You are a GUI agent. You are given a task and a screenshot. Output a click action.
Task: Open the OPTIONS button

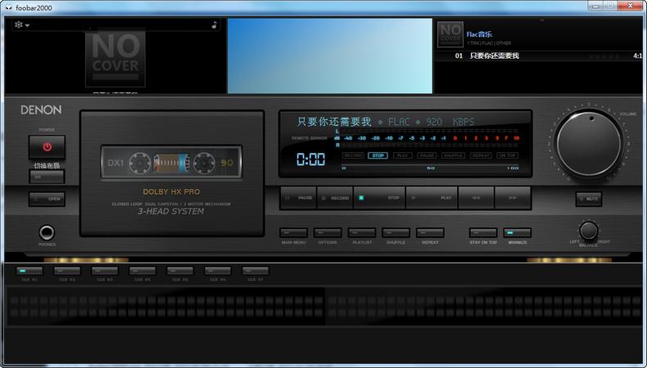tap(328, 233)
